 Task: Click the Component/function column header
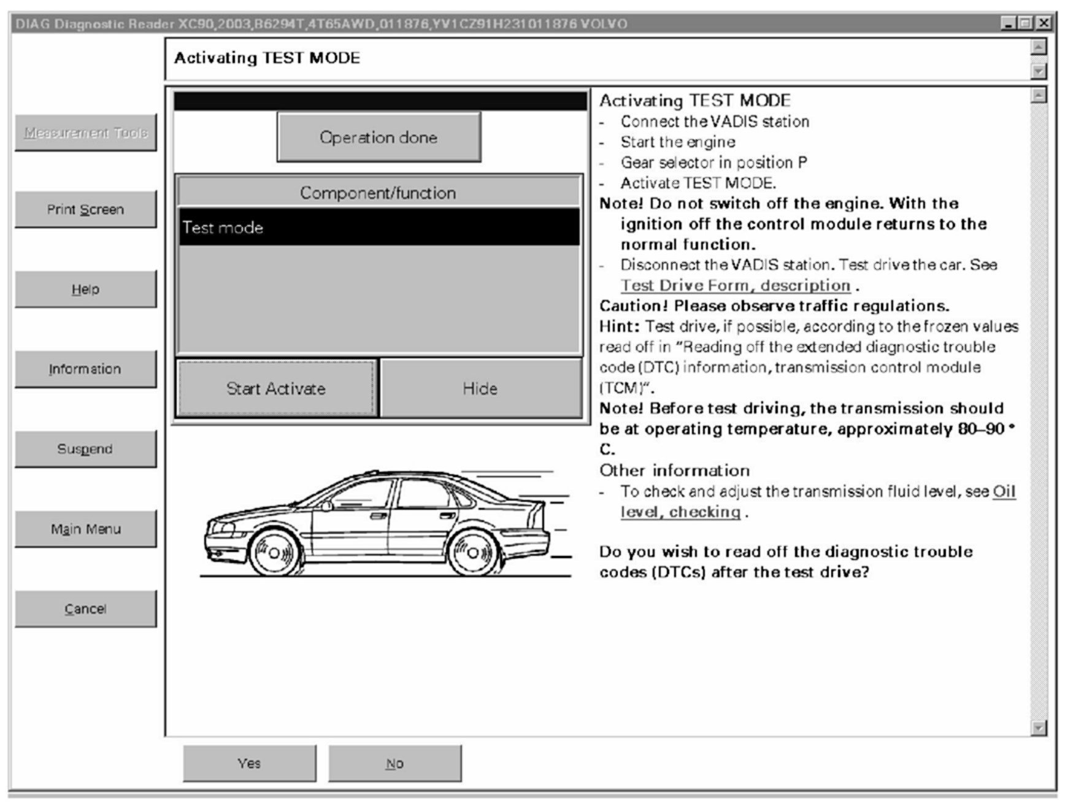pyautogui.click(x=378, y=193)
